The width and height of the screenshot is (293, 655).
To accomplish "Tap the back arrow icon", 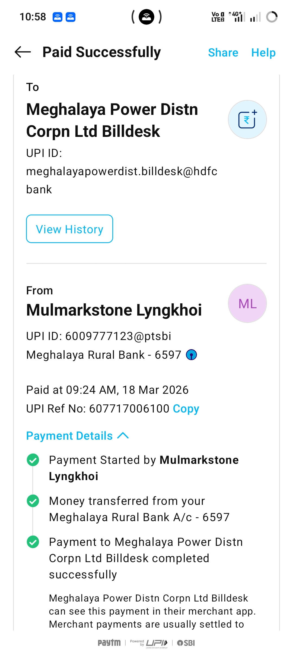I will coord(23,52).
